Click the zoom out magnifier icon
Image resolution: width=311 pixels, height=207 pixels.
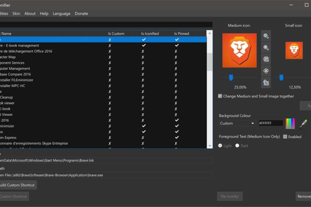click(x=266, y=47)
